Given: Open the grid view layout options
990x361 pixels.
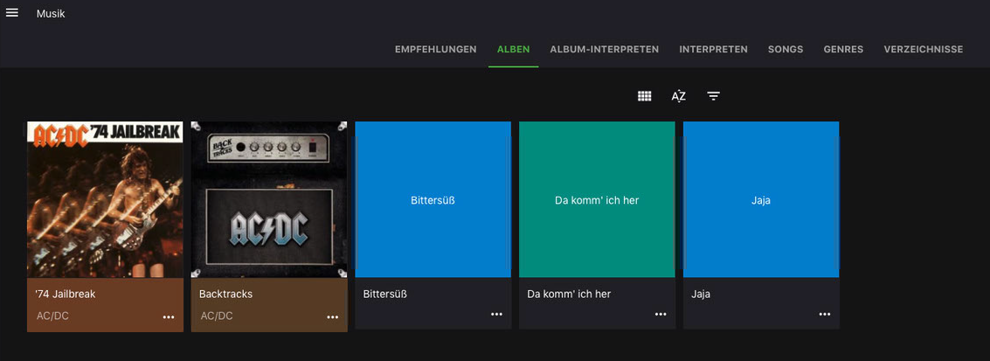Looking at the screenshot, I should pos(644,96).
